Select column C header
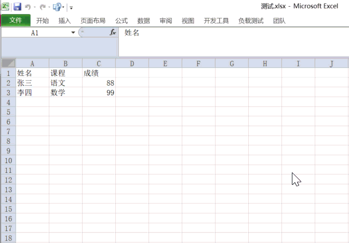Image resolution: width=349 pixels, height=243 pixels. pos(99,64)
